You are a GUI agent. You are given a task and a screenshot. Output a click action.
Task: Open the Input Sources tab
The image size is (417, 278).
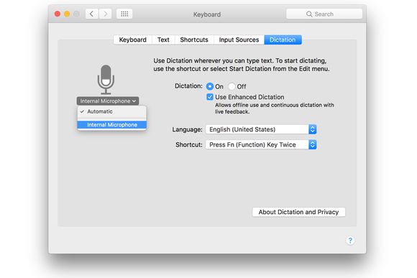pos(239,40)
